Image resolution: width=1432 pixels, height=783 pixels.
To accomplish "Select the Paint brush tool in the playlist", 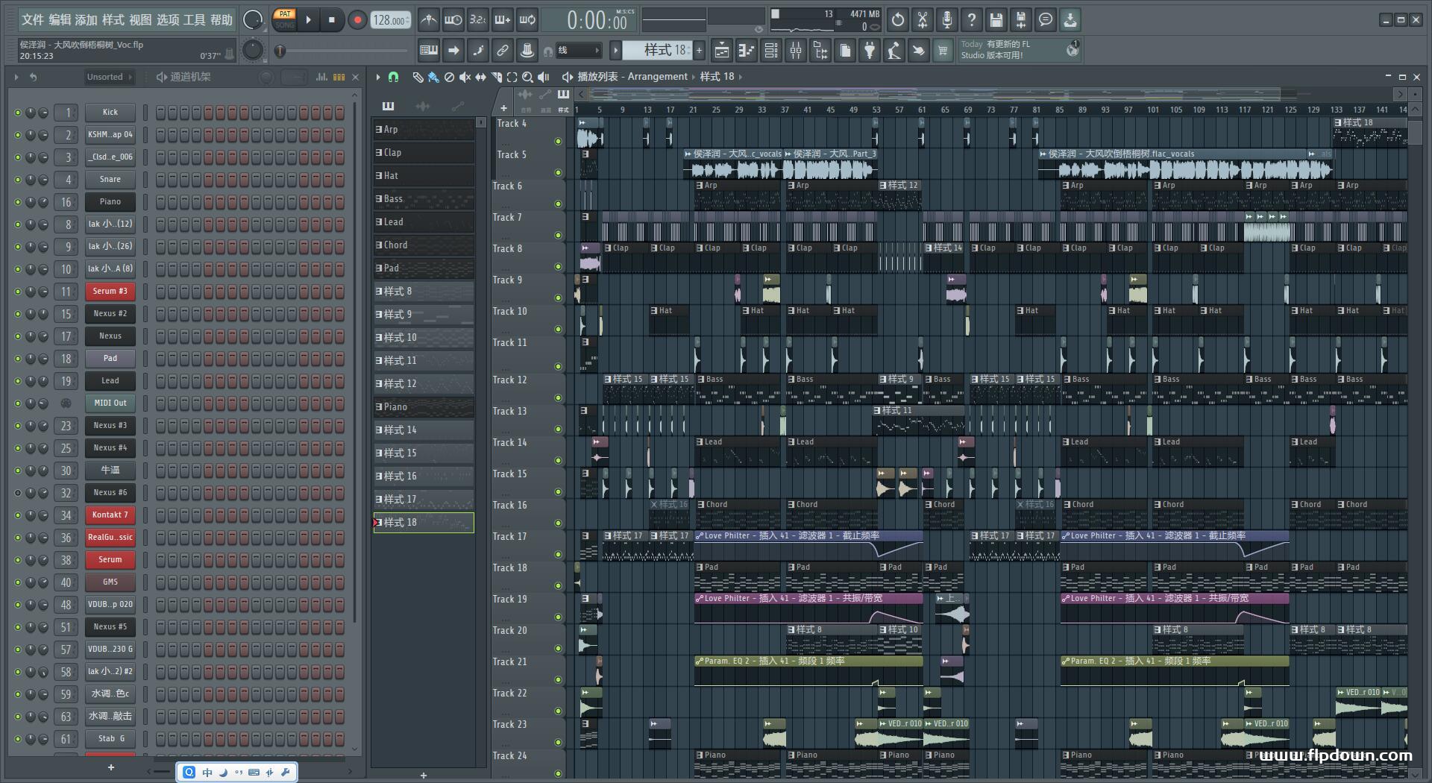I will point(433,77).
